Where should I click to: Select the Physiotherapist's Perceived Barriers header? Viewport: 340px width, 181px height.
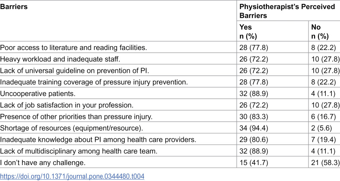(287, 11)
